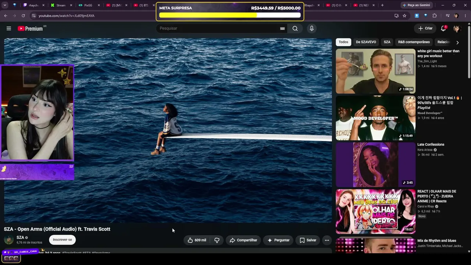Screen dimensions: 471x265
Task: Click the magnifying glass search button
Action: (295, 28)
